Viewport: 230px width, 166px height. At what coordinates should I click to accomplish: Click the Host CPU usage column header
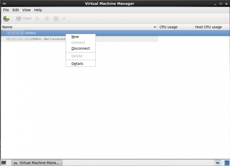[208, 27]
